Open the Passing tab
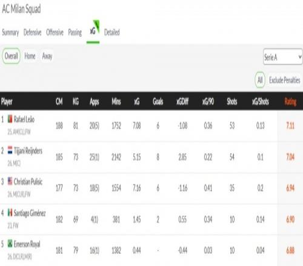 [x=75, y=33]
